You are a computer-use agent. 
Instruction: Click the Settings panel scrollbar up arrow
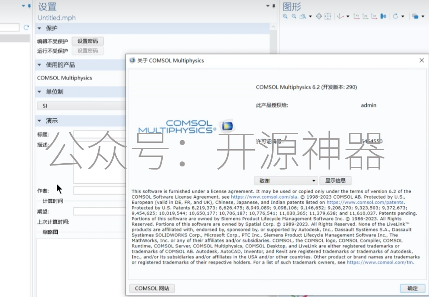[x=273, y=27]
